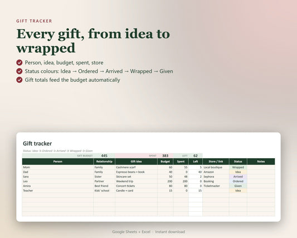Click the 'Local boutique' store cell
Image resolution: width=297 pixels, height=238 pixels.
click(x=216, y=168)
